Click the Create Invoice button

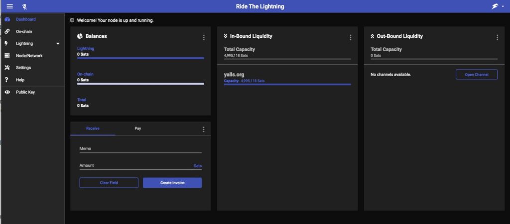172,183
